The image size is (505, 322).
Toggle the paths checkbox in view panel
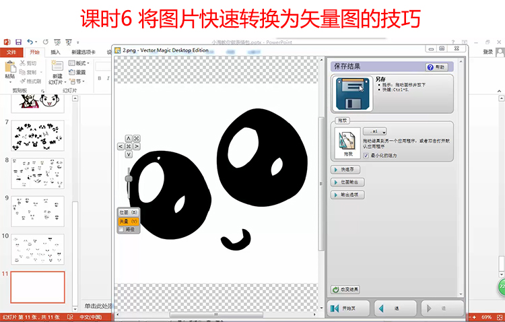tap(121, 230)
